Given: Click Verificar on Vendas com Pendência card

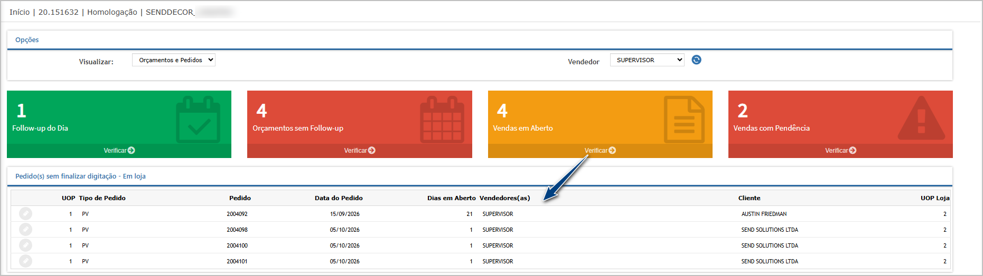Looking at the screenshot, I should pyautogui.click(x=841, y=151).
